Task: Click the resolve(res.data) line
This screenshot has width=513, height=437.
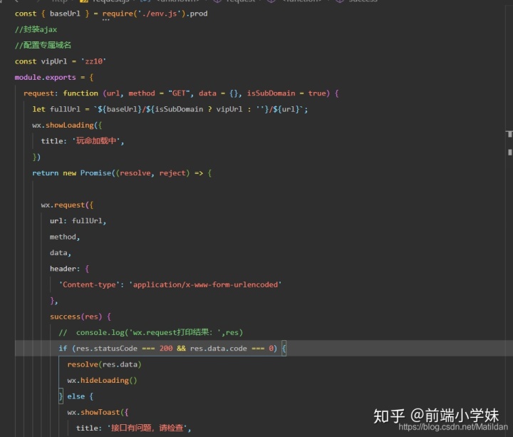Action: click(104, 364)
